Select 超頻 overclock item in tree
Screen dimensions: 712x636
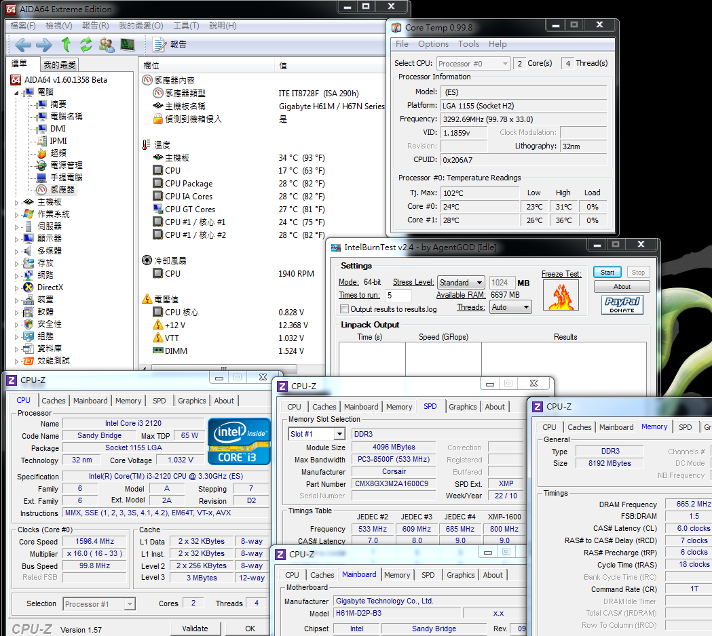[x=58, y=153]
